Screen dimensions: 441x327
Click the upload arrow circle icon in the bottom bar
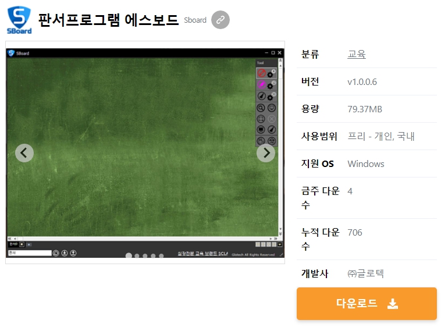[x=73, y=253]
